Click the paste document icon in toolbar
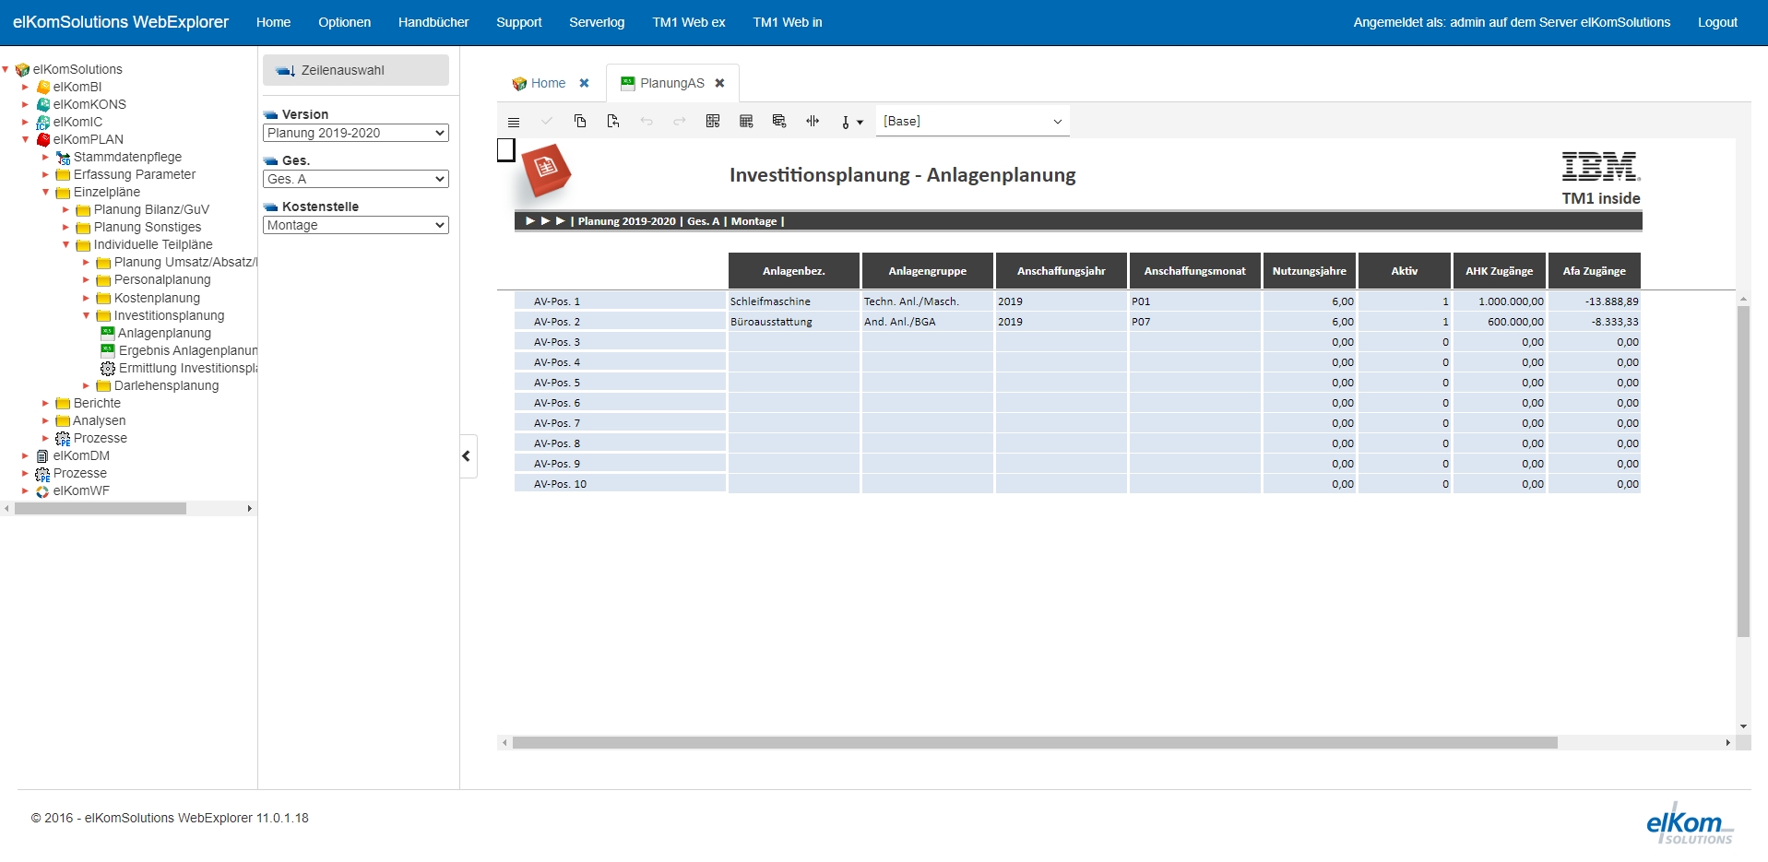 coord(613,122)
